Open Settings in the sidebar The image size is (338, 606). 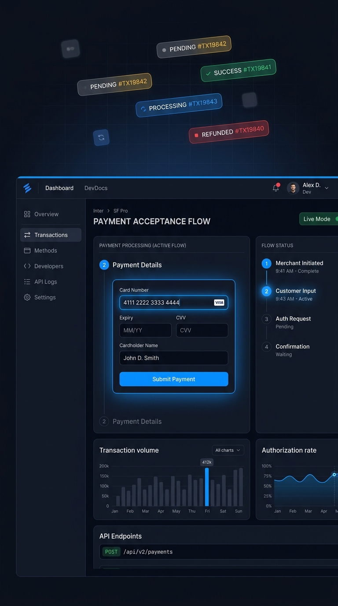(x=51, y=297)
